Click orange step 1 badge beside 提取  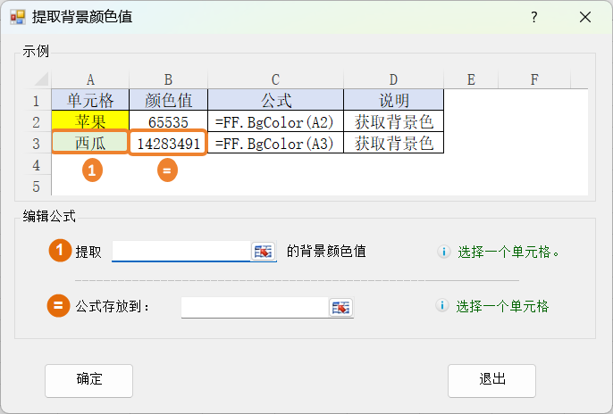click(x=59, y=252)
